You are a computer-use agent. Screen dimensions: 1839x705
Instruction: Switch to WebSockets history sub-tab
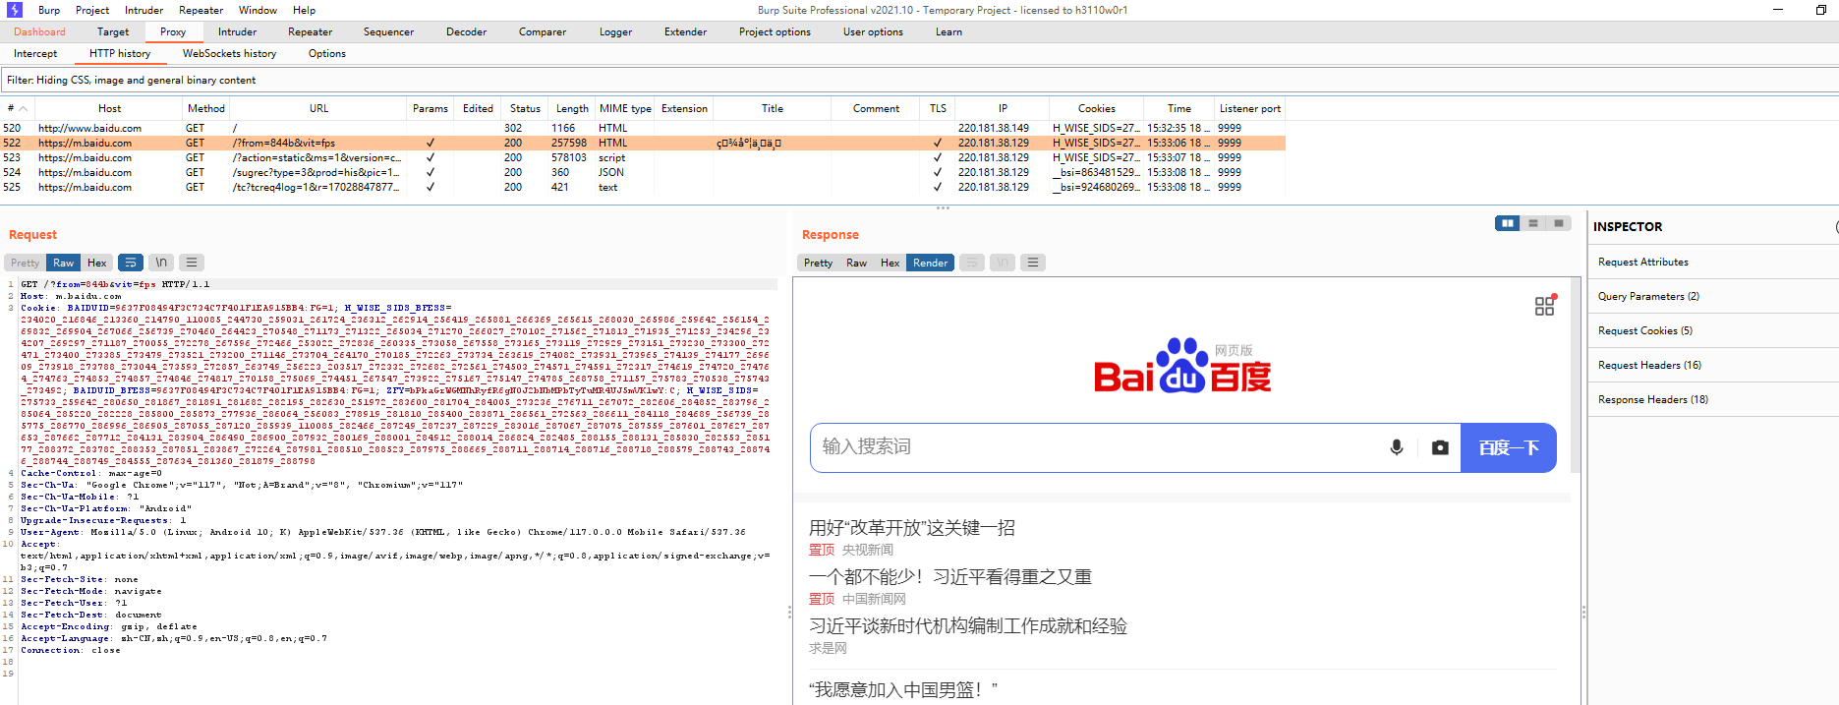[x=229, y=53]
